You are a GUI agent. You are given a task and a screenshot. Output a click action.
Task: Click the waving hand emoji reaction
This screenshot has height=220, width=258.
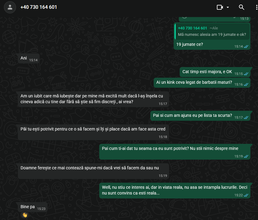pos(25,215)
